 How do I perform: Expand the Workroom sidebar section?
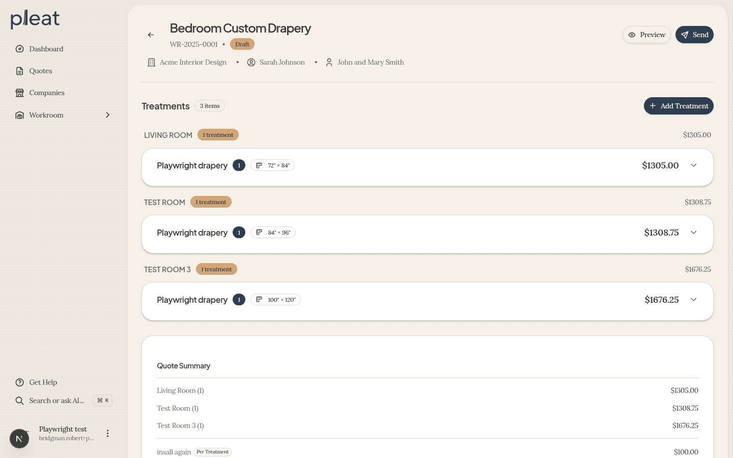107,115
